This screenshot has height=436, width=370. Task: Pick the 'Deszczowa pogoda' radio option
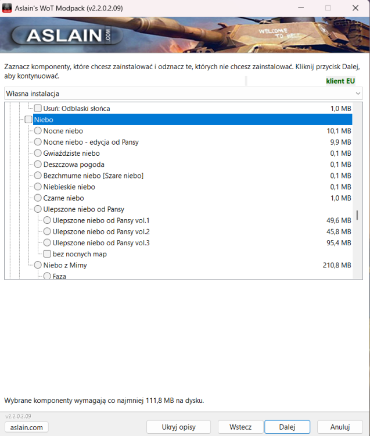pos(38,165)
